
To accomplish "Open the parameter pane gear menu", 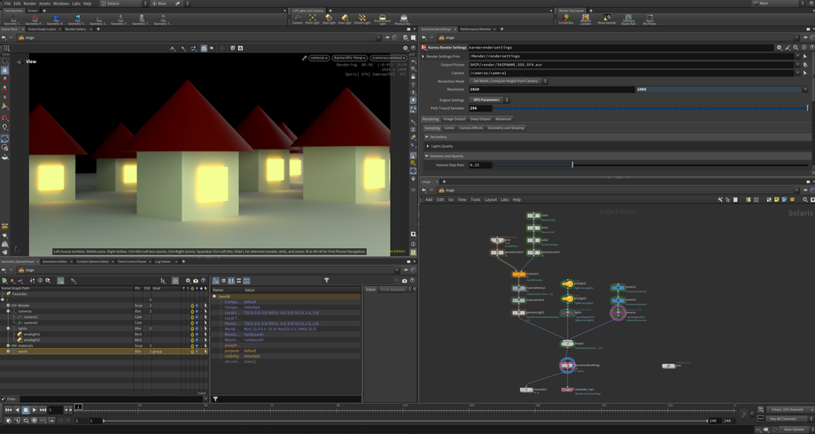I will (779, 48).
